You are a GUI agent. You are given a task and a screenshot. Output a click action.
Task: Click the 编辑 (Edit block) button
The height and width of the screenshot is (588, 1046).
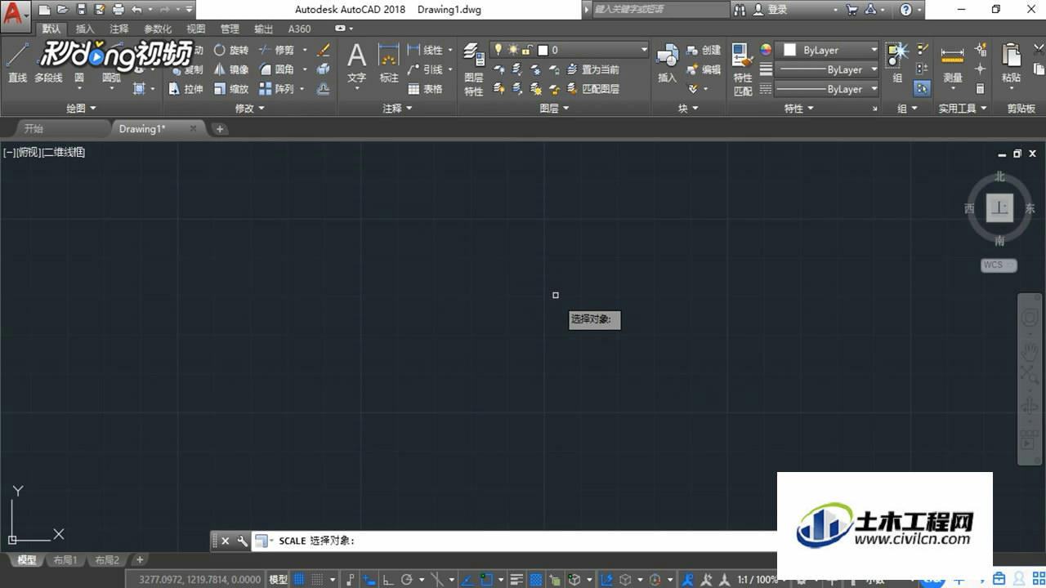pos(704,69)
